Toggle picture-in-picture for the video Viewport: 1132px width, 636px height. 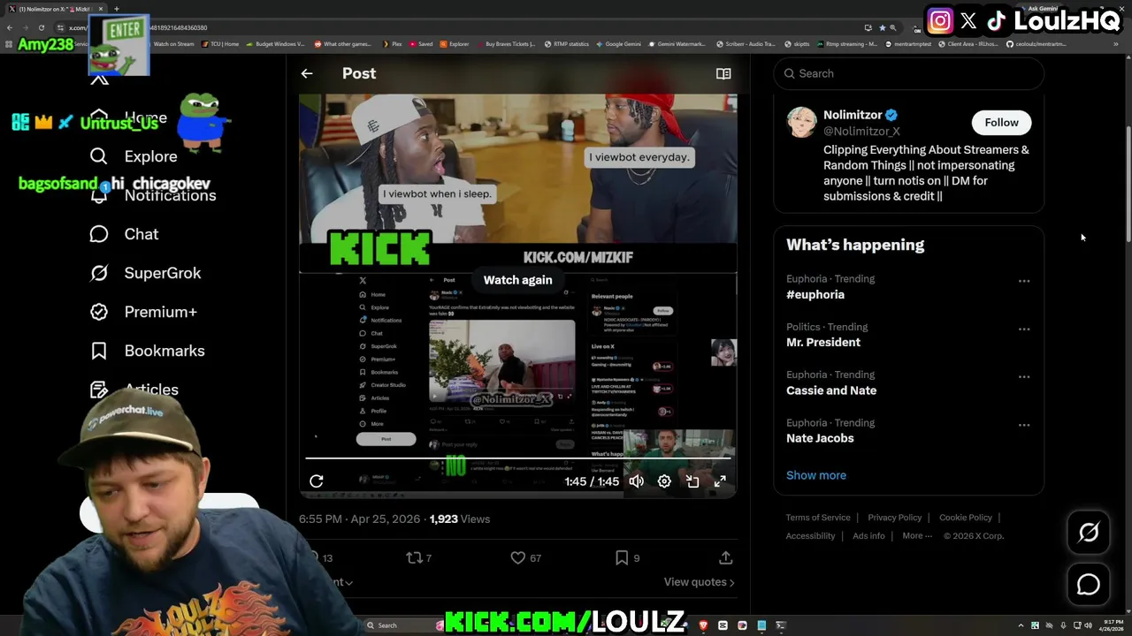(692, 481)
